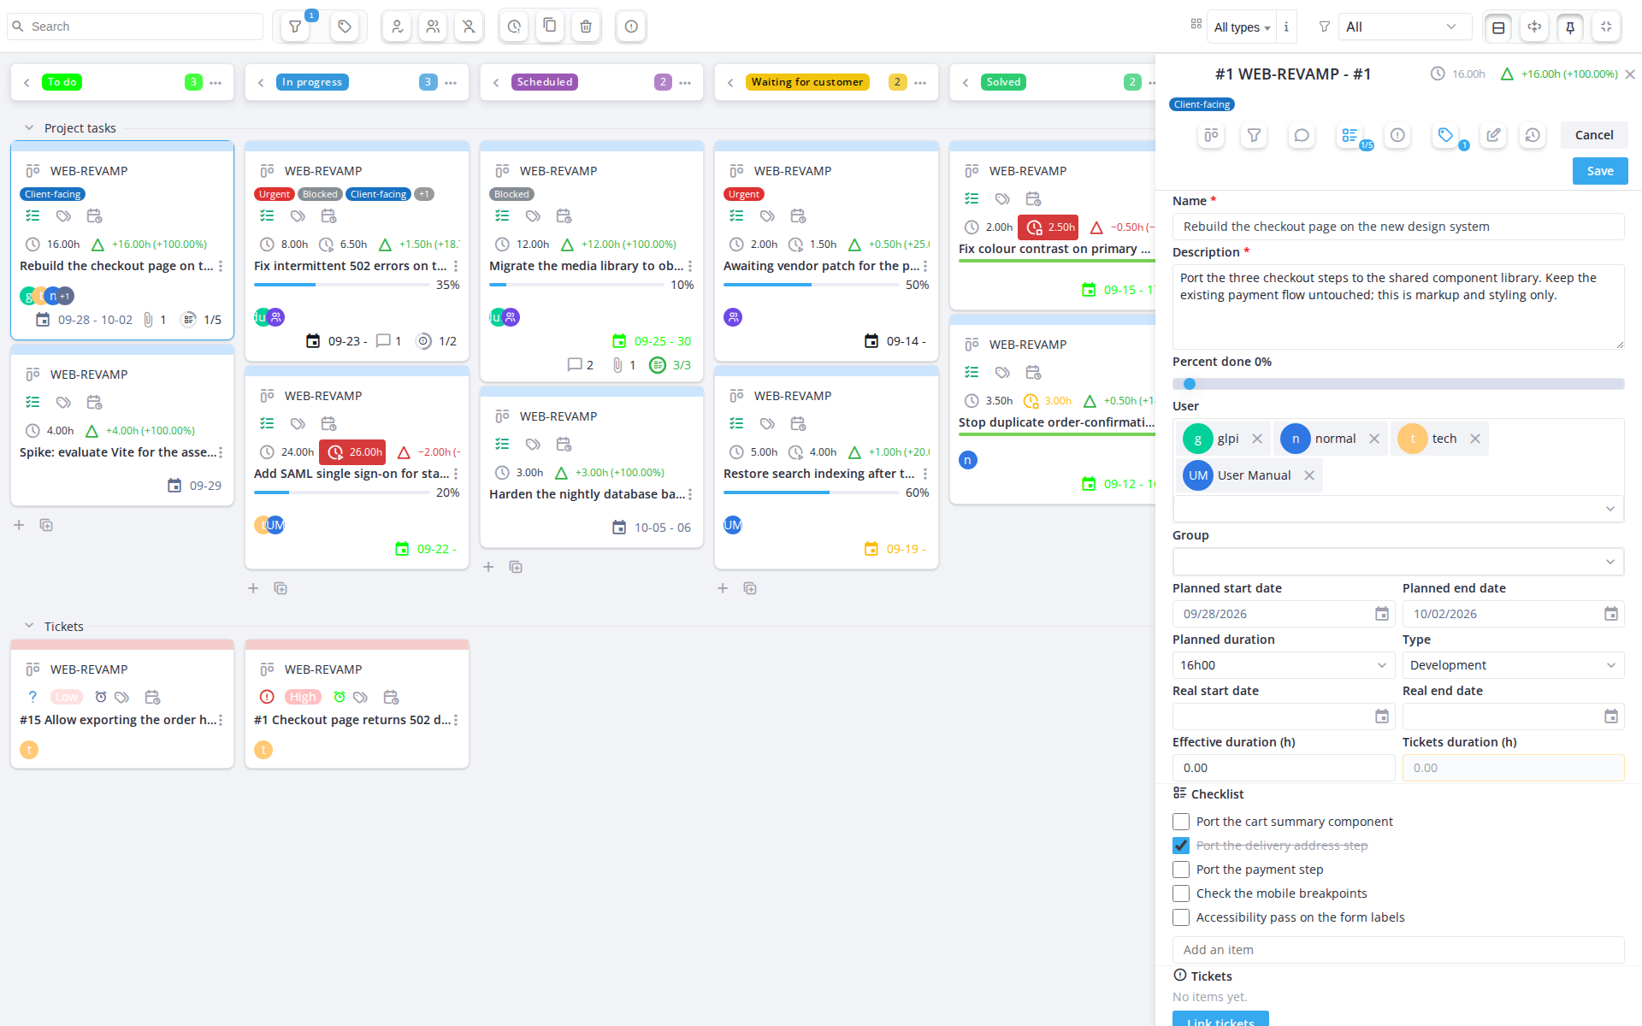Open menu on 'Fix intermittent 502 errors' card
Image resolution: width=1642 pixels, height=1026 pixels.
tap(456, 267)
